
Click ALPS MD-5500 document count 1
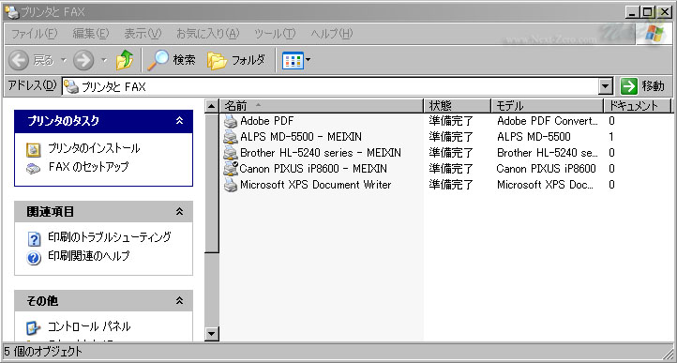click(611, 137)
